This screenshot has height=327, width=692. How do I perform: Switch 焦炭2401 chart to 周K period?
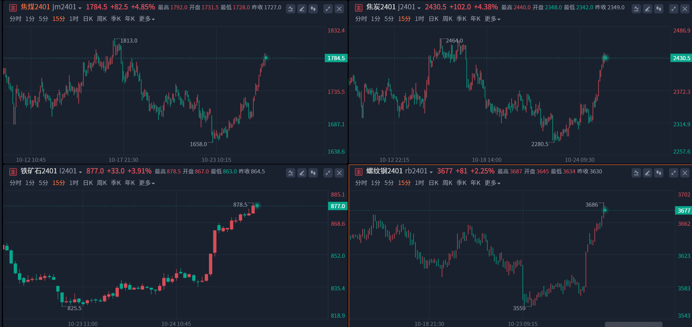click(x=447, y=19)
